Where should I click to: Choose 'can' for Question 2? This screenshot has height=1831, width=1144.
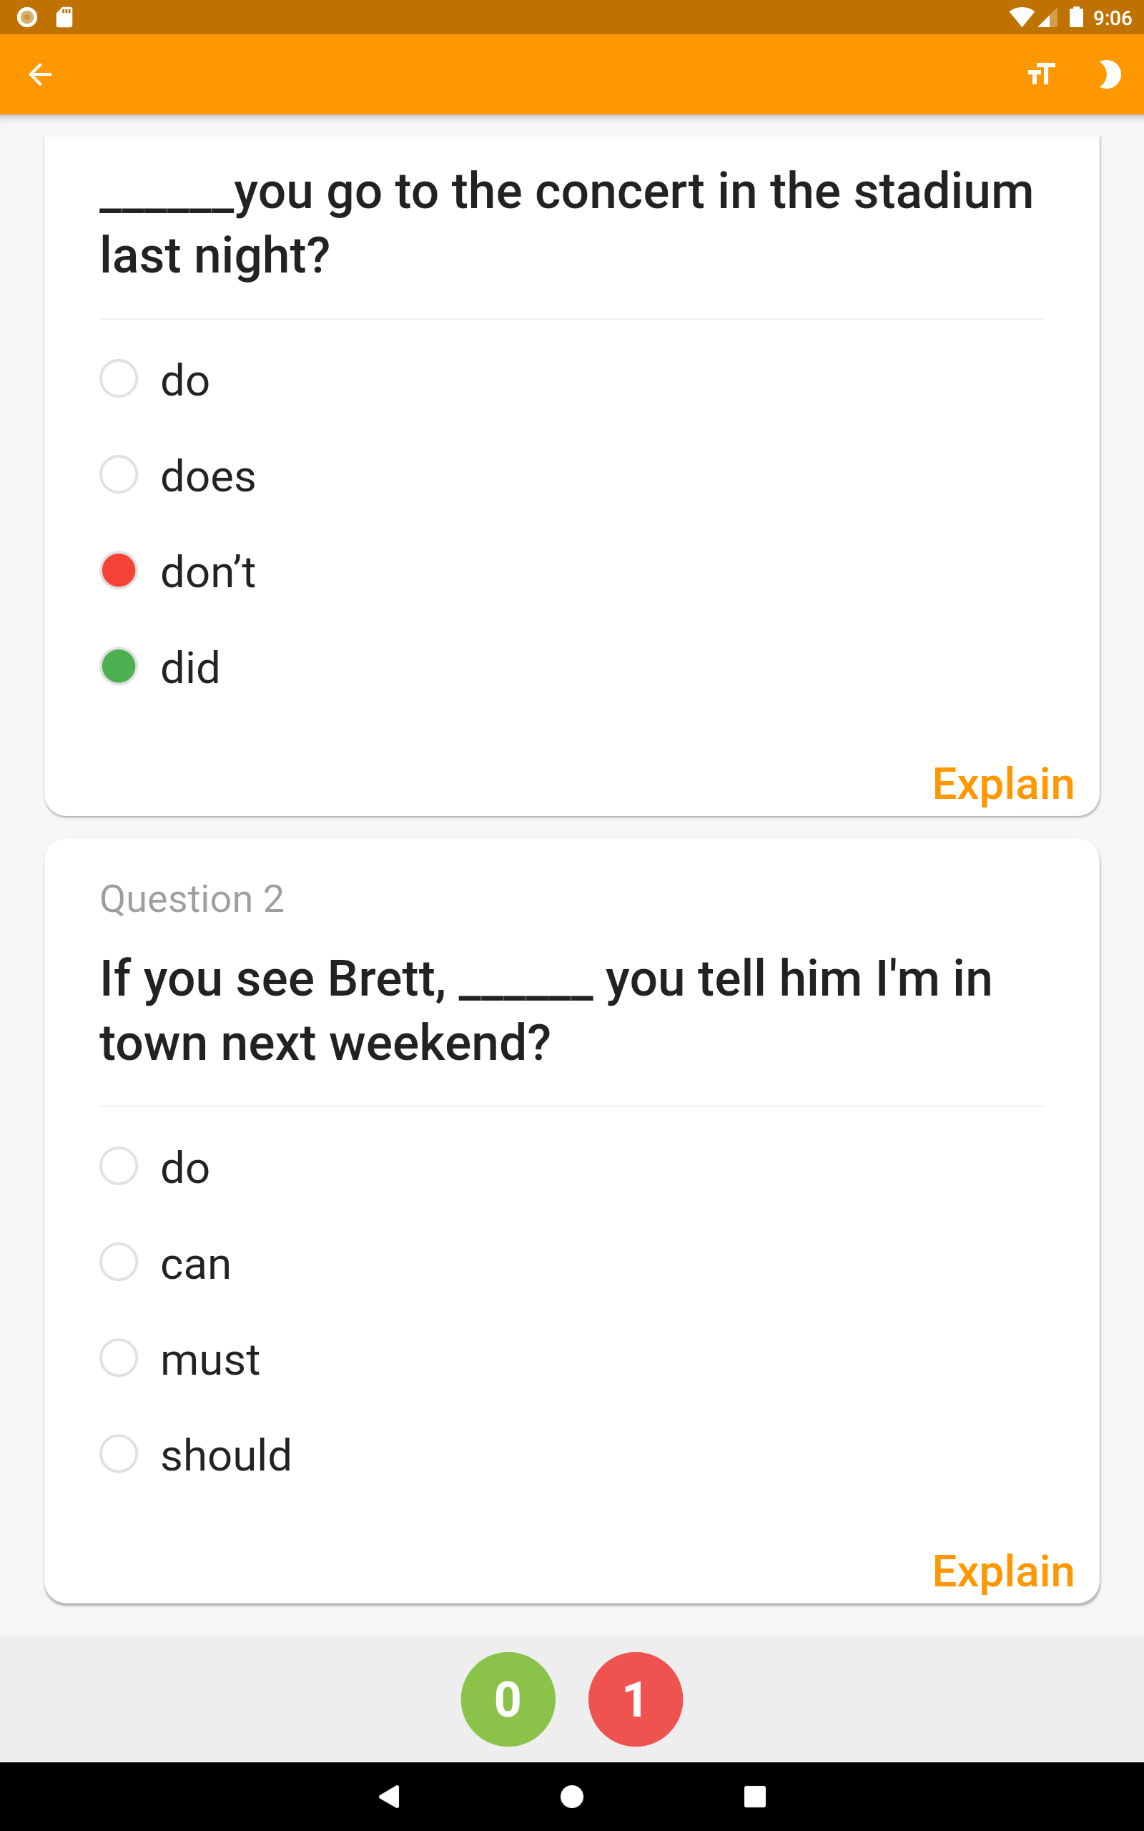point(119,1262)
